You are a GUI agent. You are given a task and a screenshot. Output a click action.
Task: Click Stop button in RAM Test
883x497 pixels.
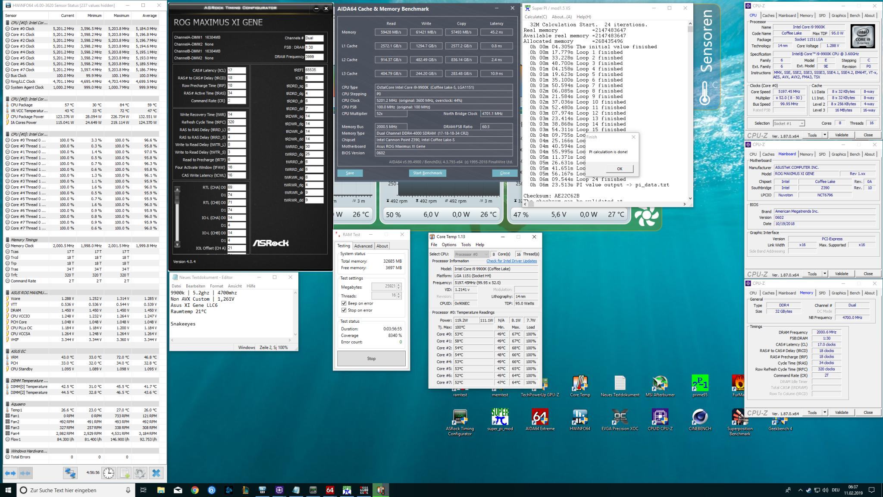click(x=371, y=359)
